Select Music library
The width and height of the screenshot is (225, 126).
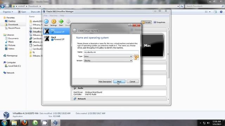(11, 42)
